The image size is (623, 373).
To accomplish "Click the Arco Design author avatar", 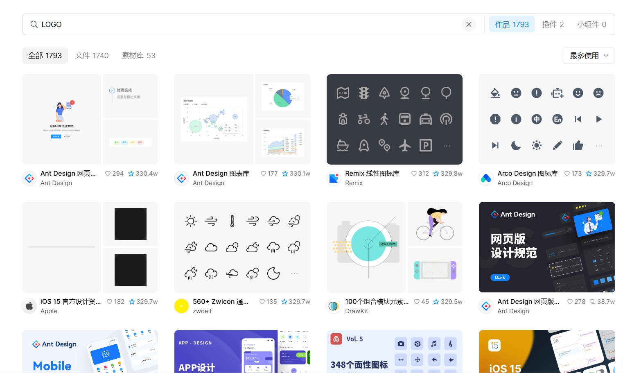I will (486, 178).
